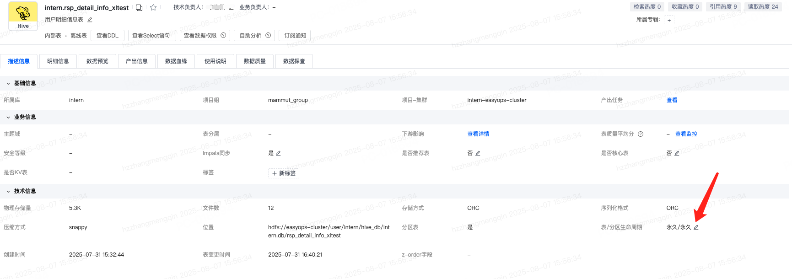Copy the table name intern.rsp_detail_info_xltest

(139, 8)
